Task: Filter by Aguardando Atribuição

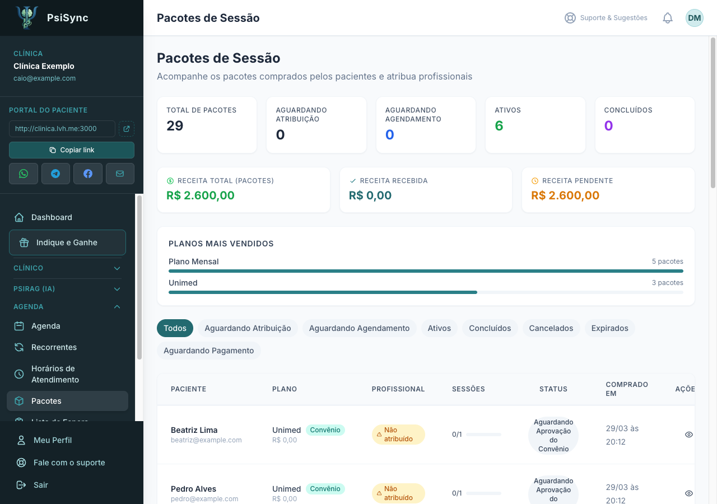Action: pos(248,328)
